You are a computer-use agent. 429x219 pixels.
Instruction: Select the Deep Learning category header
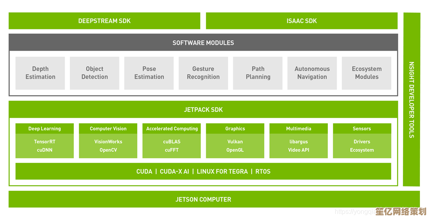pos(45,129)
